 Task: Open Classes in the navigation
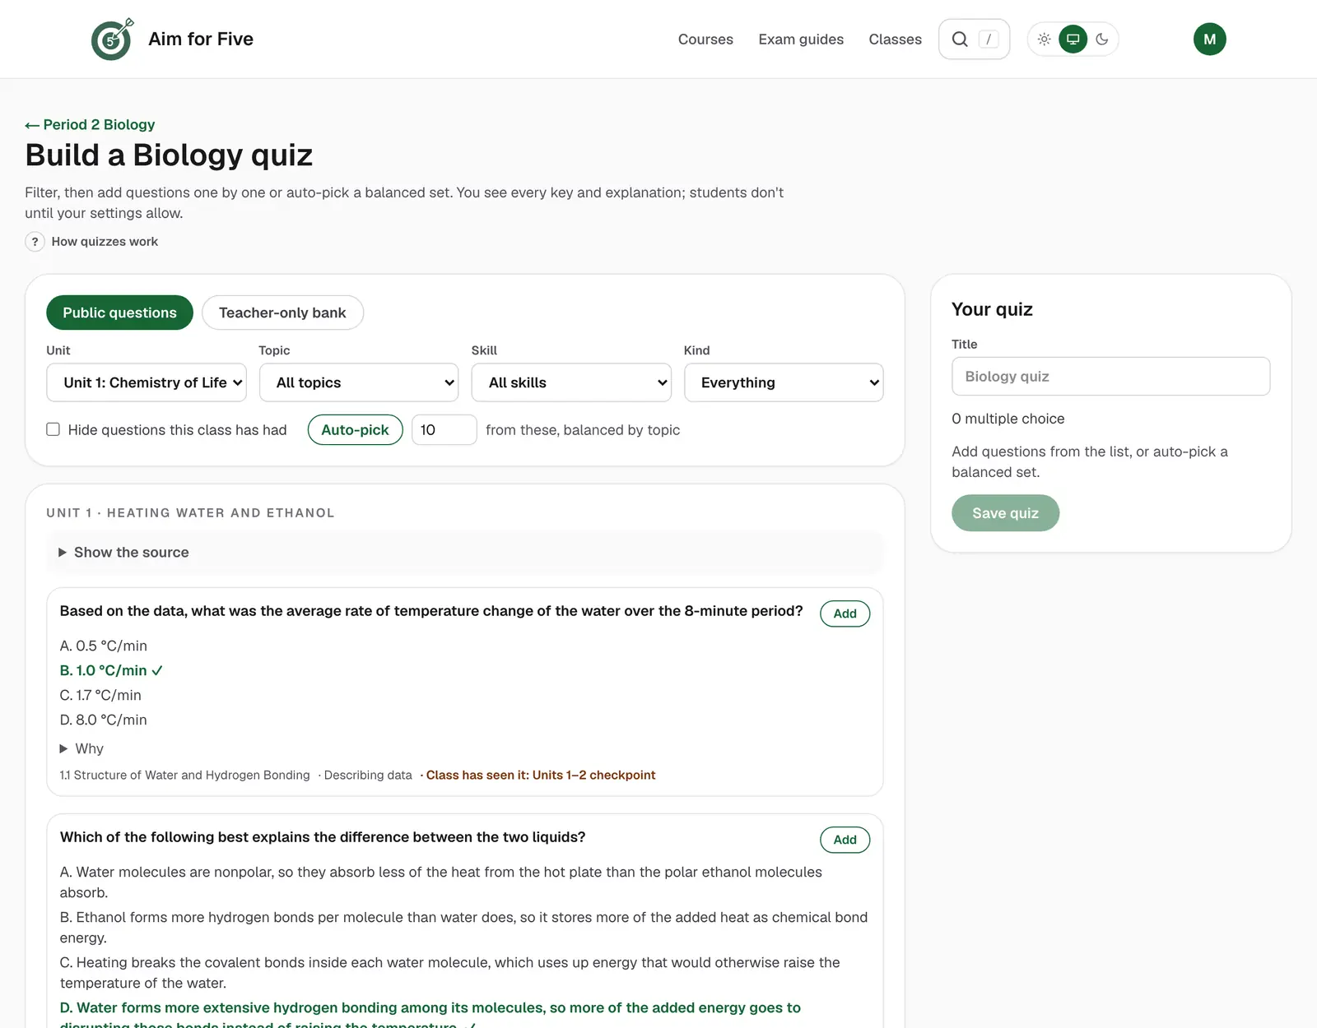click(x=896, y=39)
